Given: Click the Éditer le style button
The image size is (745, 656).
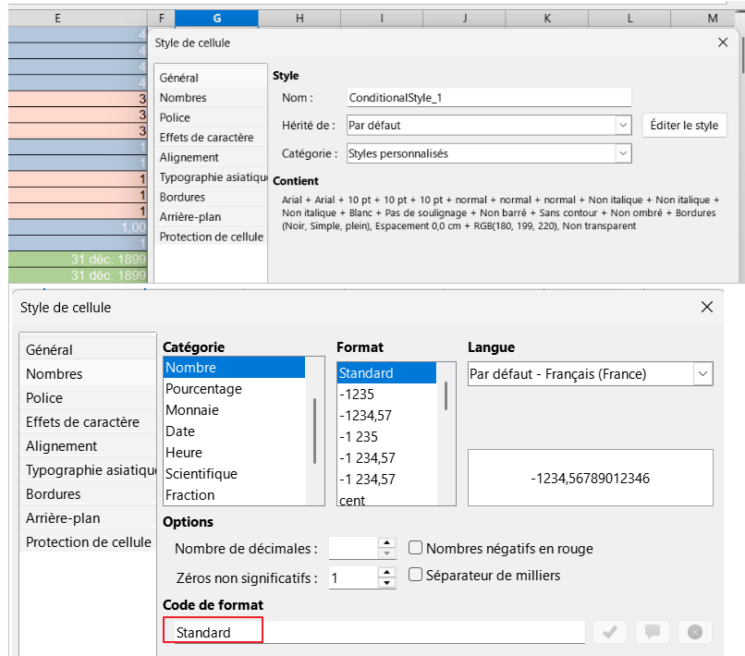Looking at the screenshot, I should pos(684,125).
